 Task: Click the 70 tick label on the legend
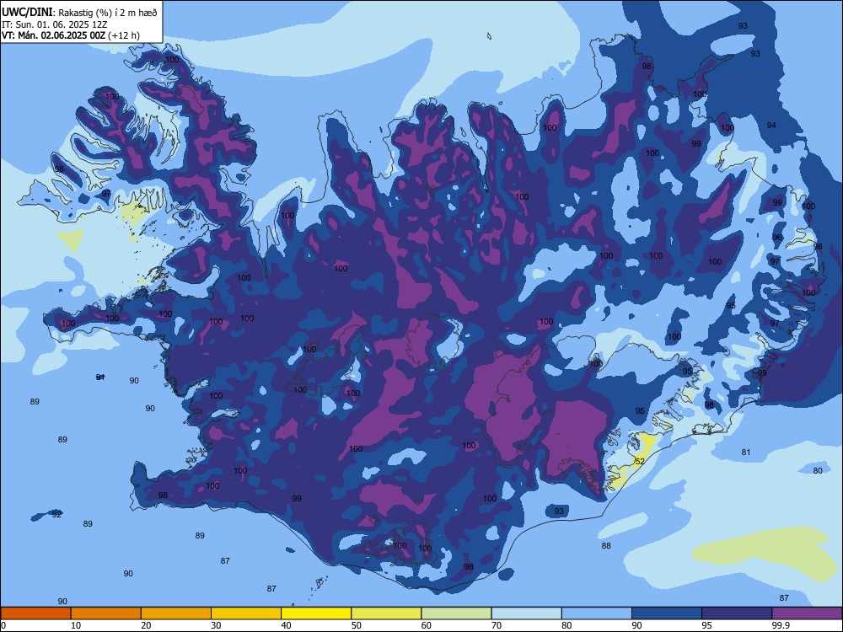tap(497, 625)
